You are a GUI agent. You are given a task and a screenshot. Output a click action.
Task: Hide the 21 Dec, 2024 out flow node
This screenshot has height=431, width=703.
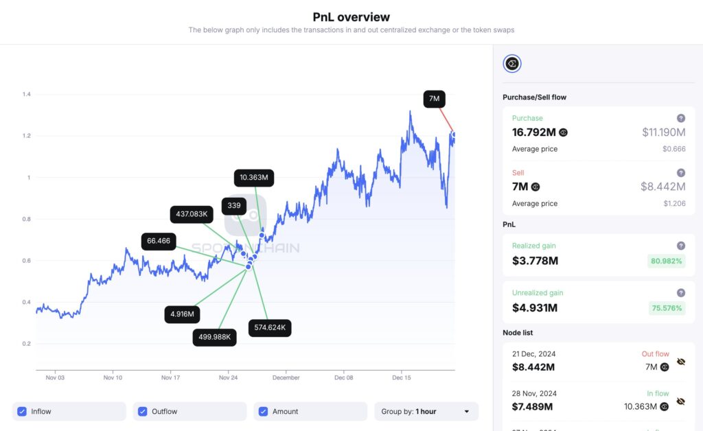pyautogui.click(x=681, y=361)
